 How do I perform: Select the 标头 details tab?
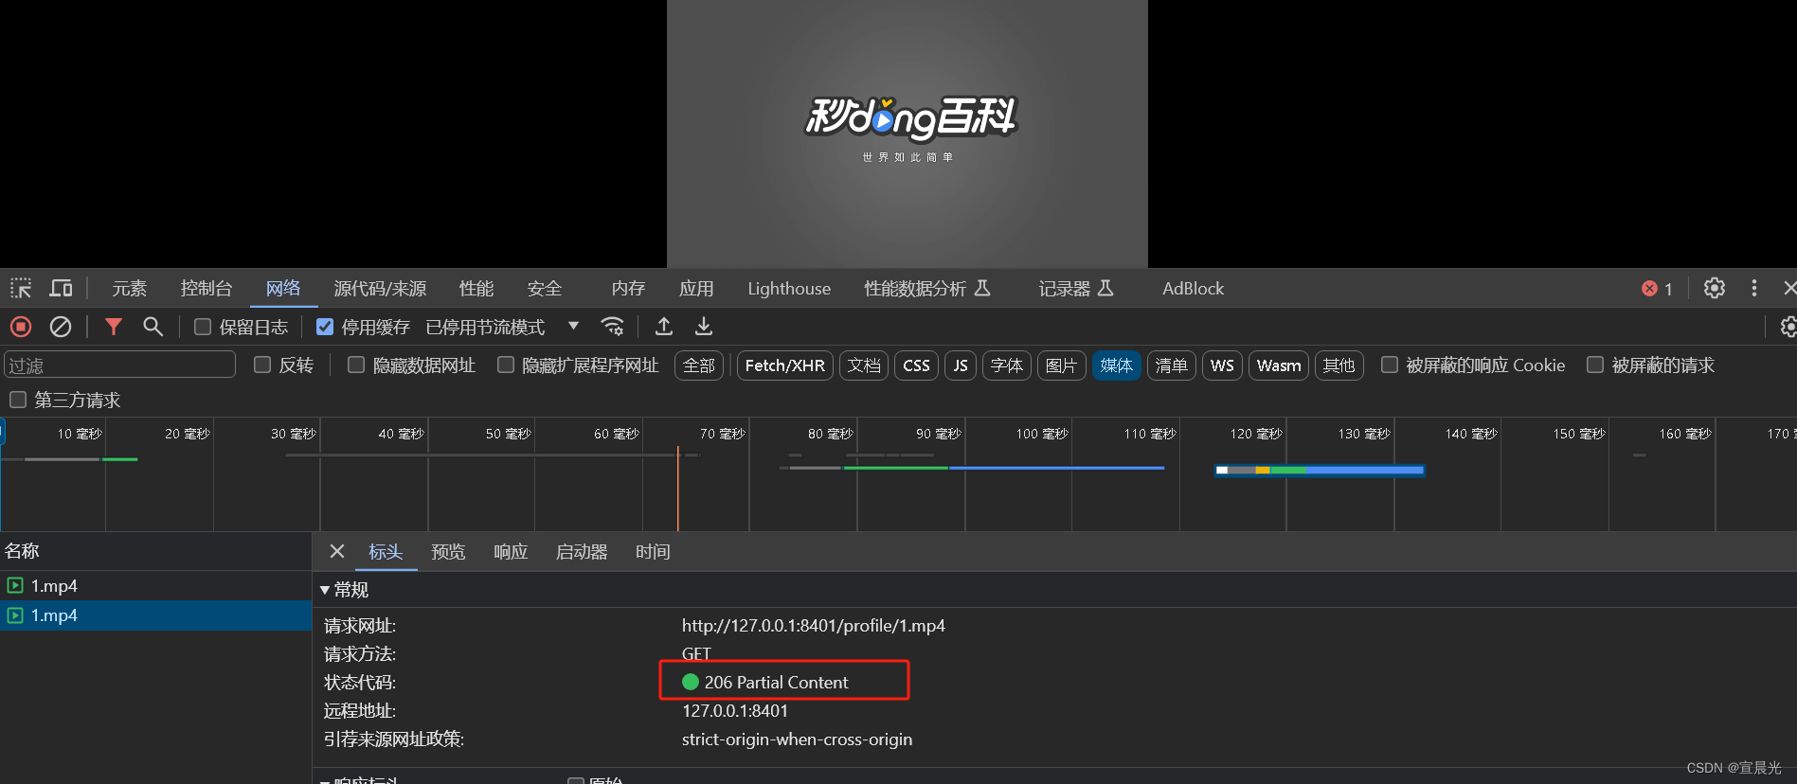386,551
